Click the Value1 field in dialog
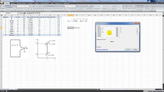Screen dimensions: 164x92 pyautogui.click(x=109, y=32)
